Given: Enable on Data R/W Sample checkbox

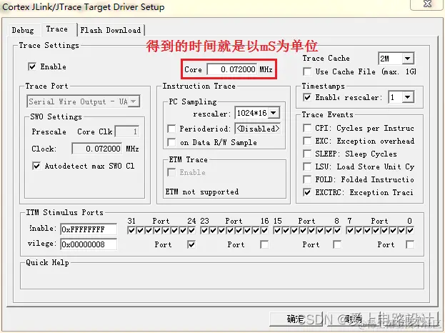Looking at the screenshot, I should point(171,142).
